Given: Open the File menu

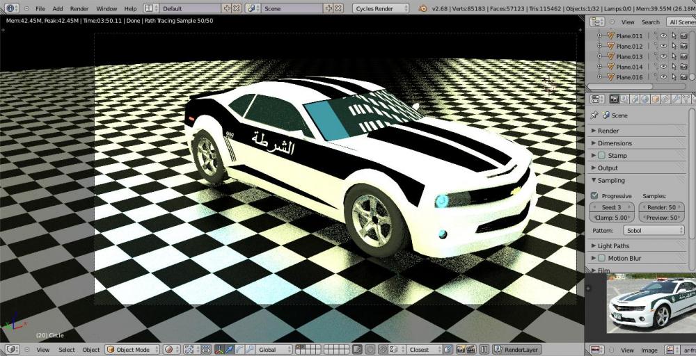Looking at the screenshot, I should point(40,9).
